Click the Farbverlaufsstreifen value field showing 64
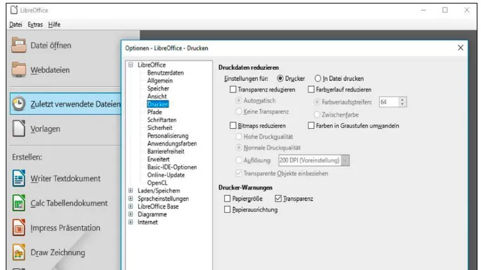Image resolution: width=481 pixels, height=270 pixels. coord(389,102)
